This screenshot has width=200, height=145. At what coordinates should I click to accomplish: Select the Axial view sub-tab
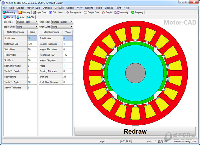[20, 17]
